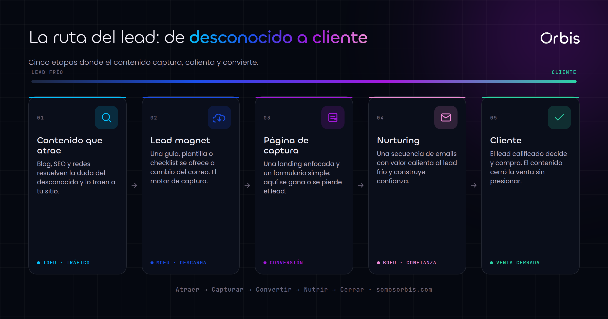Click the 'BOFU · CONFIANZA' tag
The image size is (608, 319).
tap(410, 263)
